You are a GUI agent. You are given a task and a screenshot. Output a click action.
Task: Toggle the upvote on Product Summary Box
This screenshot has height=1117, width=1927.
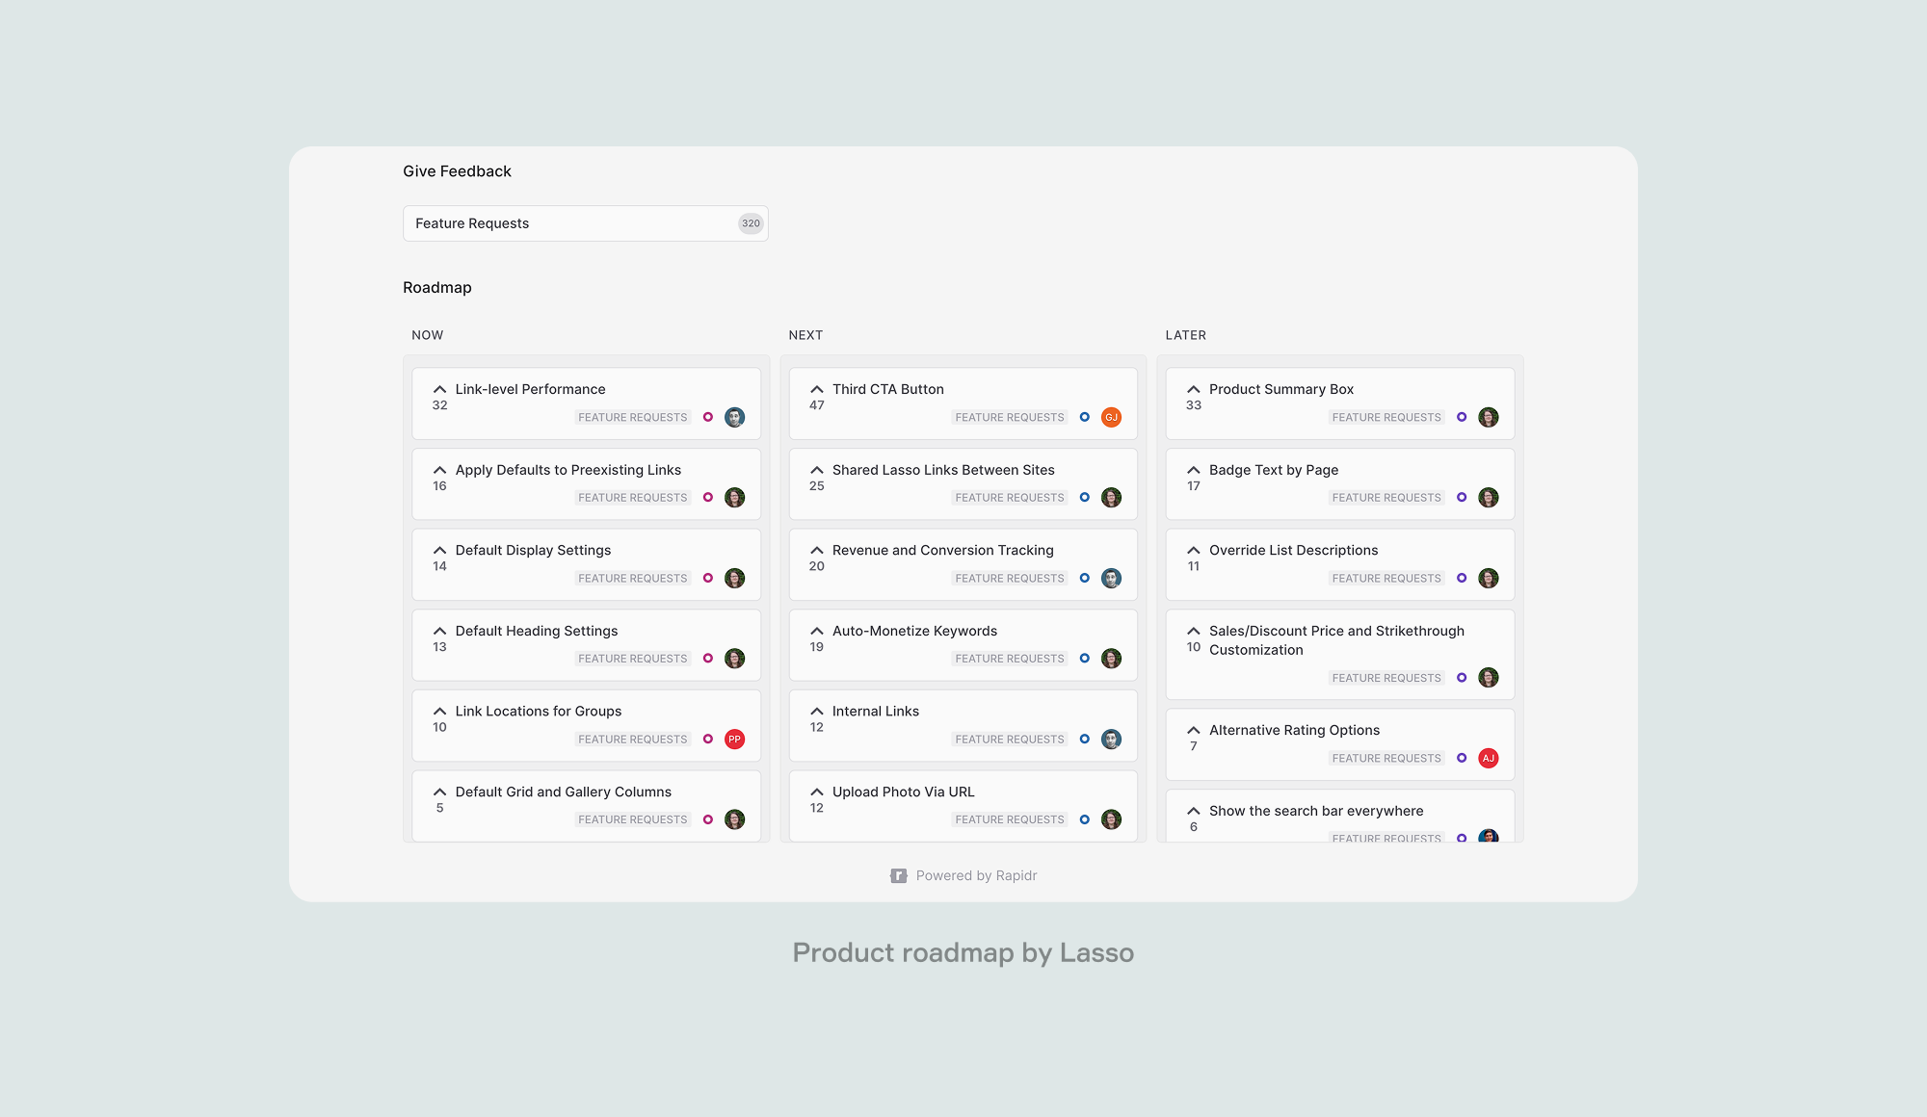(x=1193, y=388)
